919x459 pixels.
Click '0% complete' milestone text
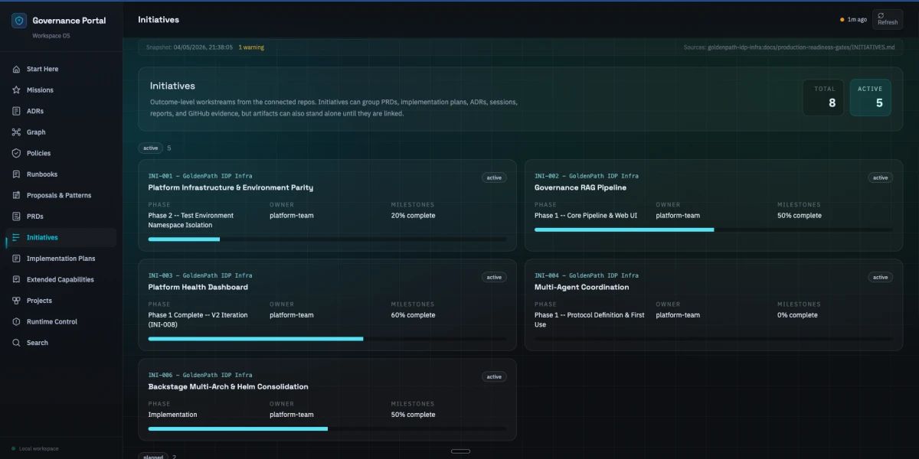point(797,315)
